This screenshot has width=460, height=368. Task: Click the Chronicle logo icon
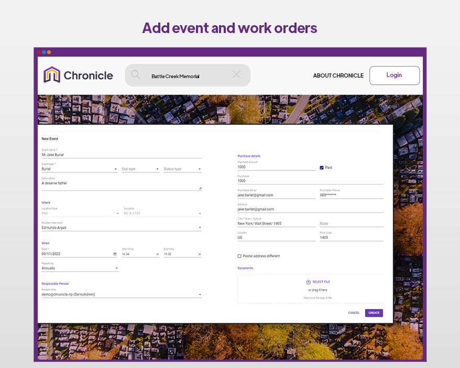coord(51,75)
